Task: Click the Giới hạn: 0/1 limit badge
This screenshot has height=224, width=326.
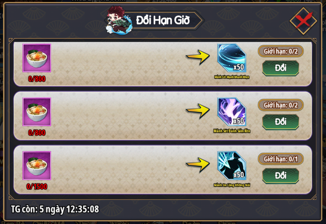Action: [x=281, y=159]
